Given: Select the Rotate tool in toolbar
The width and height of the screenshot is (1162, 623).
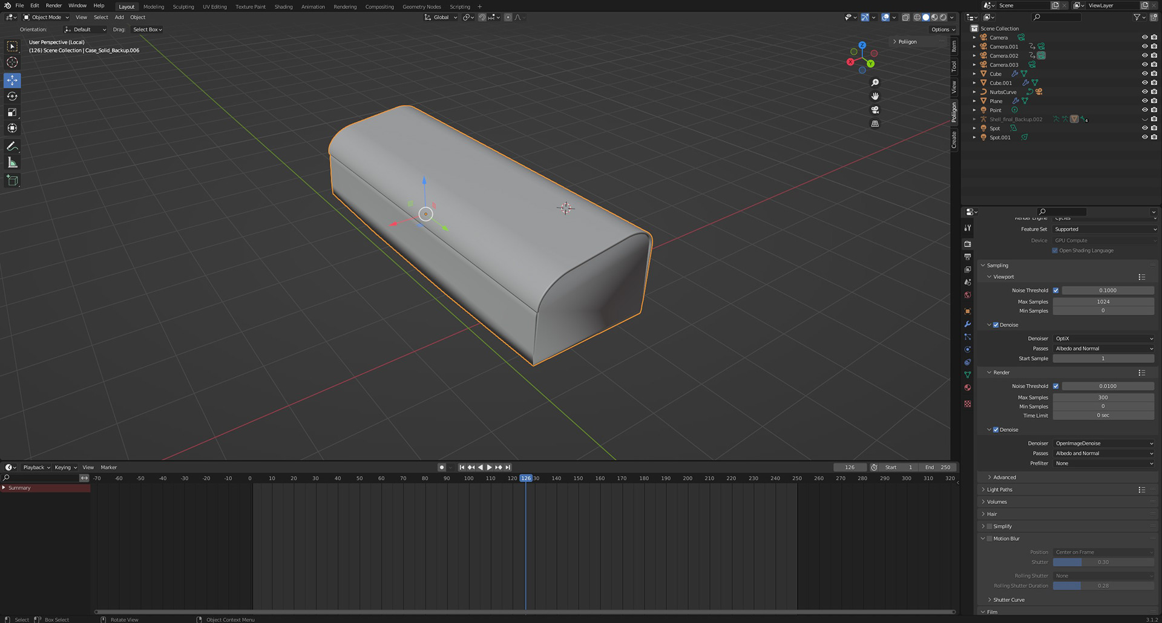Looking at the screenshot, I should [x=12, y=96].
